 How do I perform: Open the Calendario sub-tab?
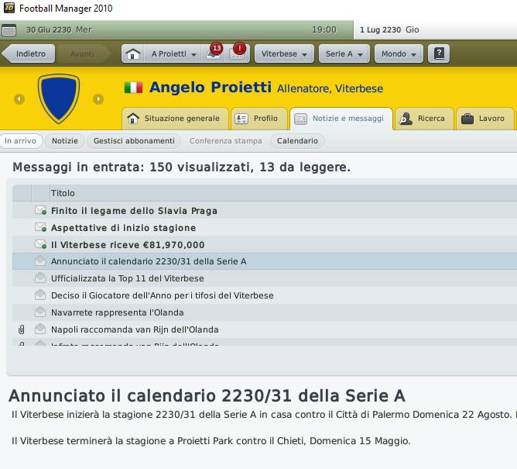pyautogui.click(x=297, y=141)
